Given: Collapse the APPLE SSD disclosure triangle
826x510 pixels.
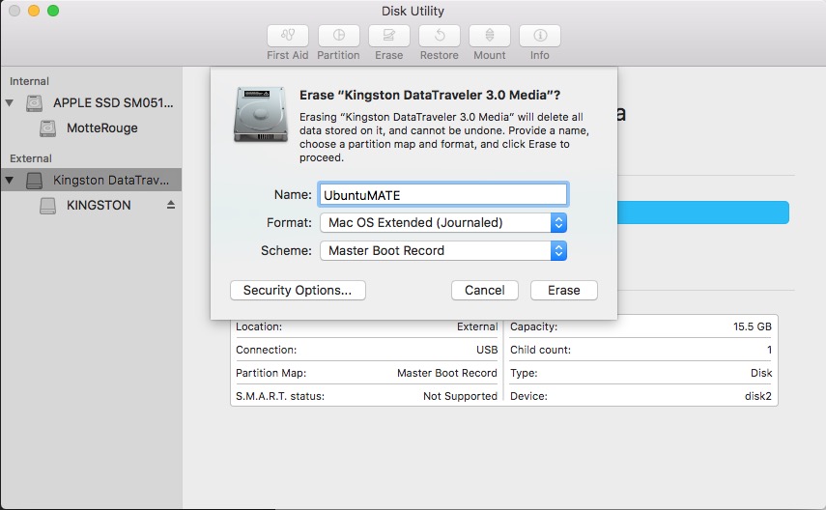Looking at the screenshot, I should (x=10, y=102).
